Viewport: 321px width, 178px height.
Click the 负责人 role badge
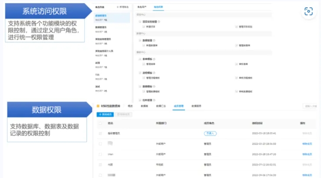[x=210, y=133]
